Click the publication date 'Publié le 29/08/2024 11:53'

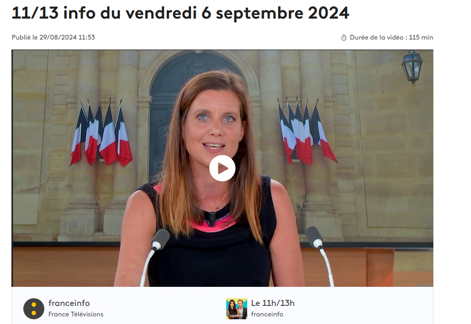pyautogui.click(x=53, y=37)
